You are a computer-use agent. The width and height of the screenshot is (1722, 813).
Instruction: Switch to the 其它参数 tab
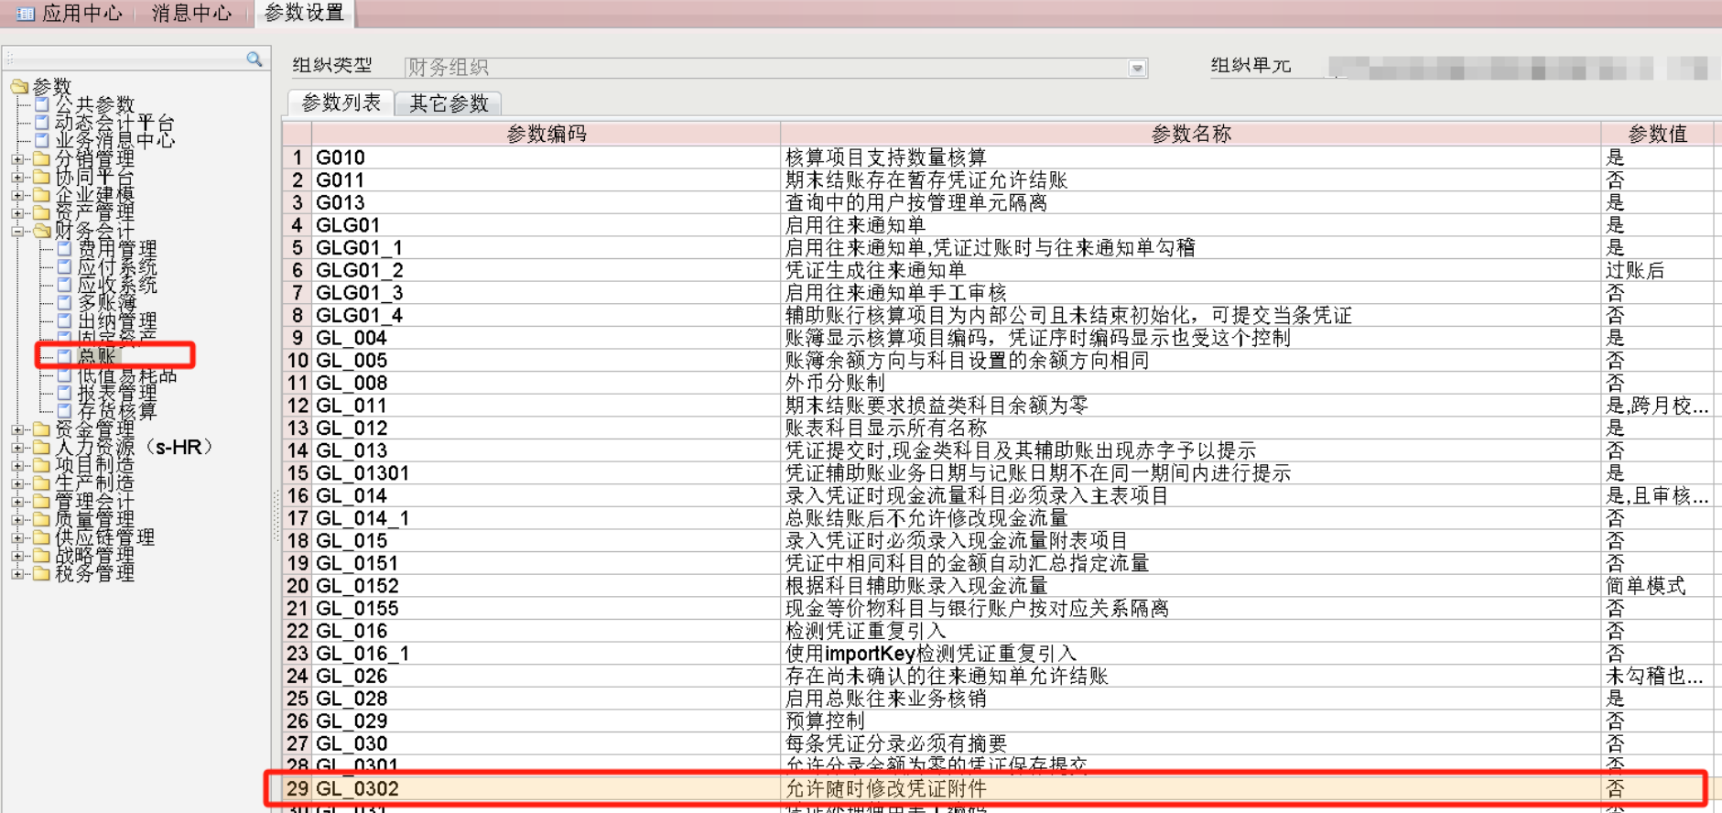pyautogui.click(x=449, y=103)
